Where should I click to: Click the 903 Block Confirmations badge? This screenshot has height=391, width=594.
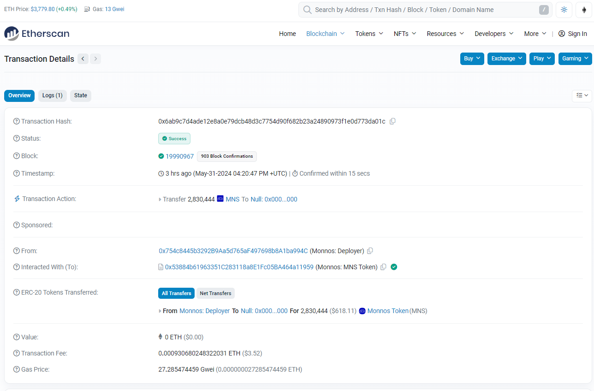[x=227, y=156]
